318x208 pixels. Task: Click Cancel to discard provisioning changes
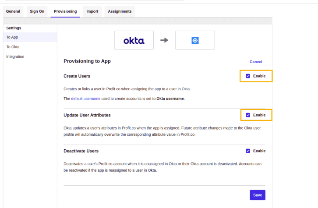tap(256, 62)
